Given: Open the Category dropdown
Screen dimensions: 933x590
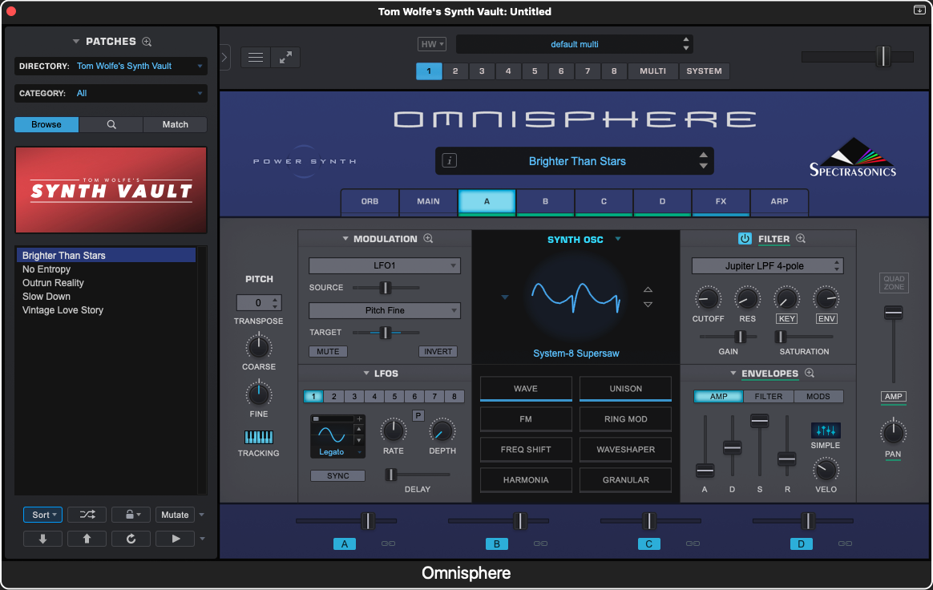Looking at the screenshot, I should [111, 94].
